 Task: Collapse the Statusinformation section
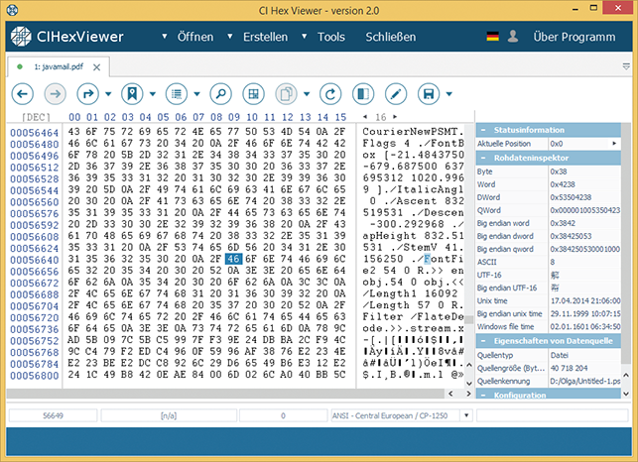[483, 130]
